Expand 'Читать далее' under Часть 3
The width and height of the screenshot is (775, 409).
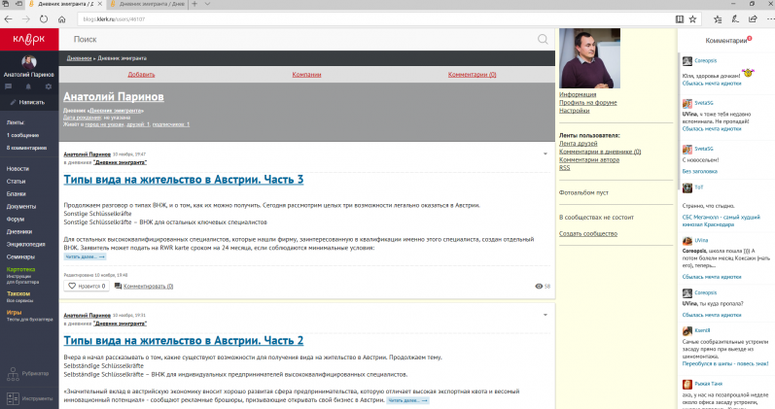(82, 257)
